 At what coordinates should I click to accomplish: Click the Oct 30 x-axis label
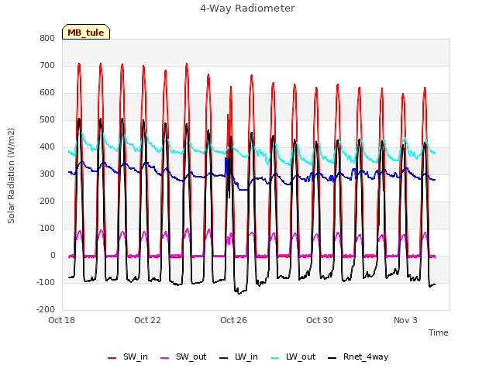click(319, 320)
